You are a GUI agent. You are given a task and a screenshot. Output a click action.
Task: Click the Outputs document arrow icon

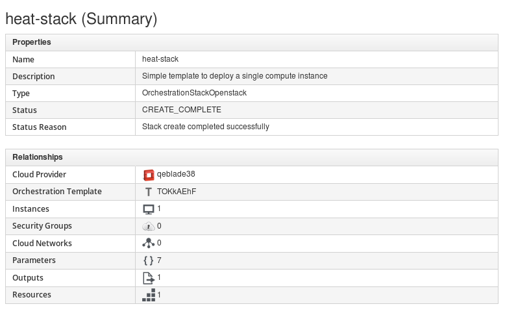tap(149, 278)
